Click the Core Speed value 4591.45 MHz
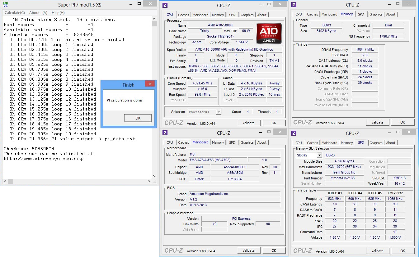Viewport: 419px width, 257px height. coord(203,83)
